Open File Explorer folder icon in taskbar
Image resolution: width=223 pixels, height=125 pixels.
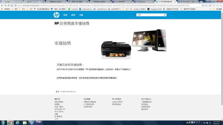click(25, 123)
